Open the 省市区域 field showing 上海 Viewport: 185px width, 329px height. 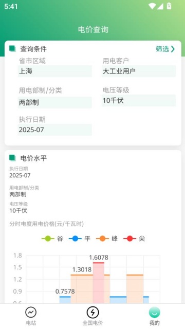[x=55, y=71]
